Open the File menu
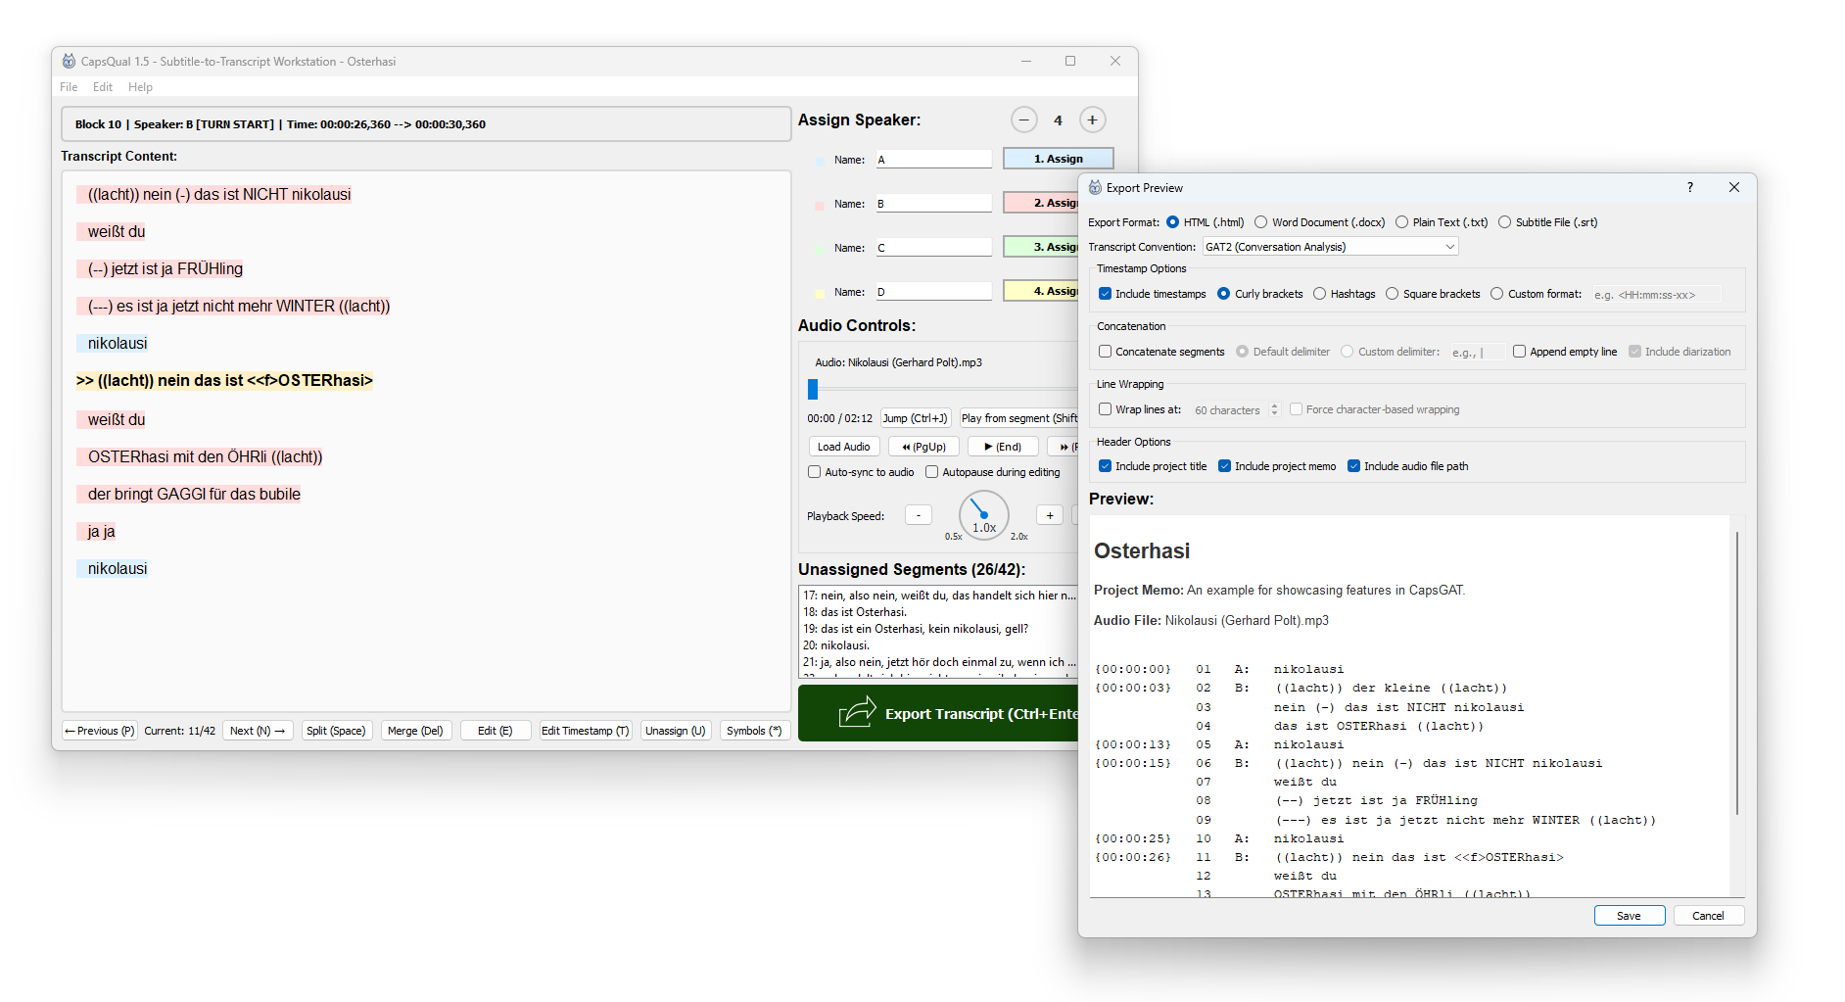 [x=69, y=87]
